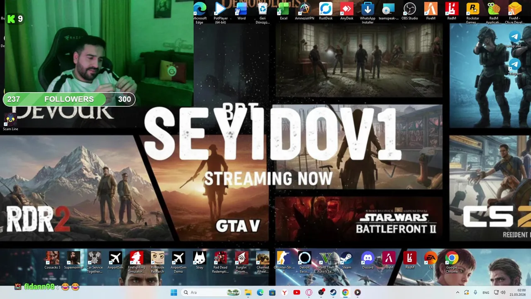Select the Detroit Become Human shortcut

pyautogui.click(x=304, y=262)
